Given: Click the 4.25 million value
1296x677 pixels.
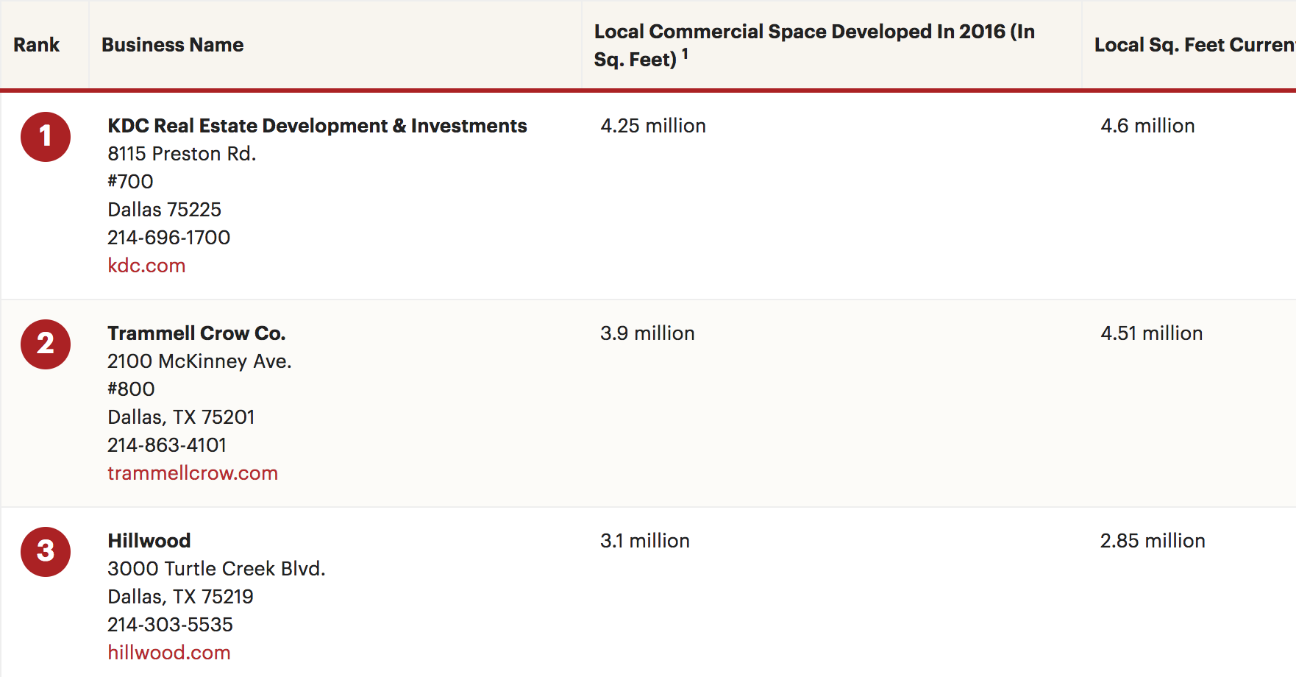Looking at the screenshot, I should click(x=653, y=126).
